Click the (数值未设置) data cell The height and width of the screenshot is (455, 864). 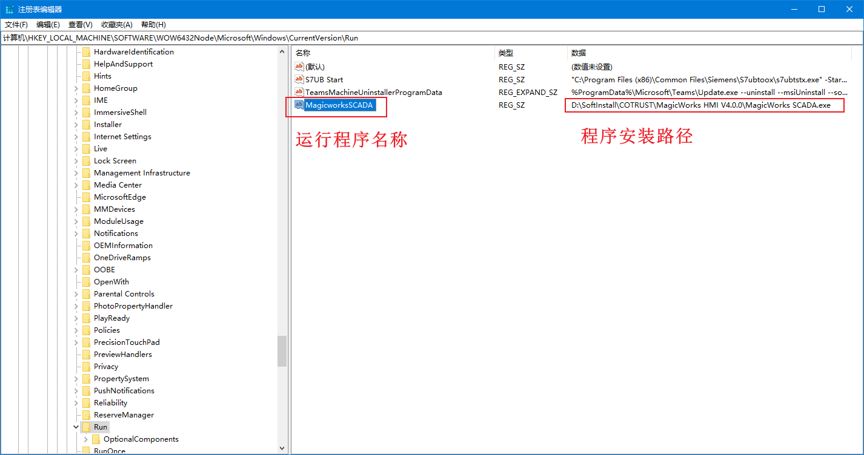click(x=592, y=67)
